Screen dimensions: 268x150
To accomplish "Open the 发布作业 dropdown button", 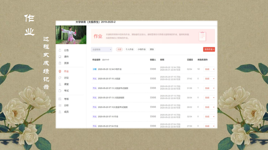I will click(209, 49).
